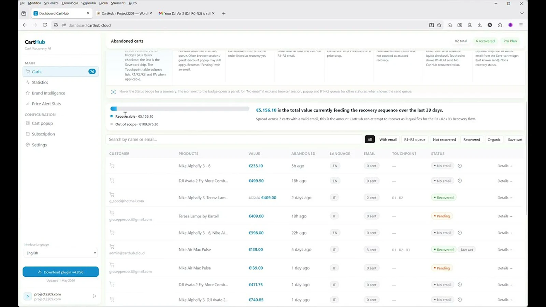546x307 pixels.
Task: Close the Dashboard CartHub tab
Action: 88,13
